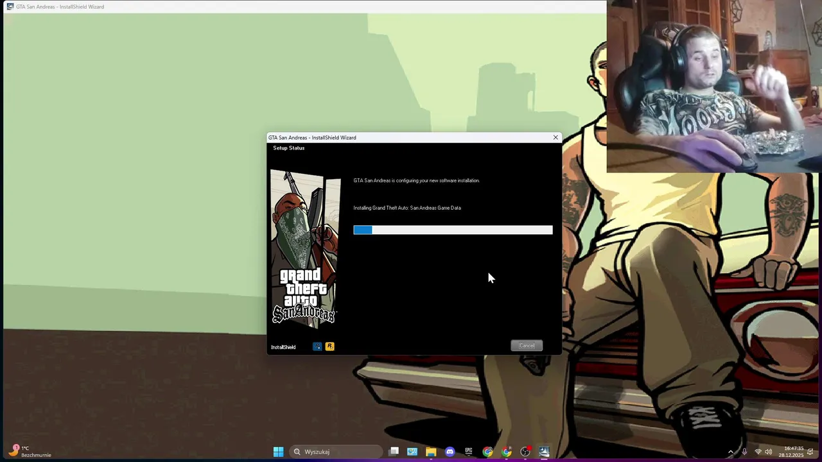This screenshot has height=462, width=822.
Task: Click the yellow Rockstar Games logo icon
Action: click(329, 346)
